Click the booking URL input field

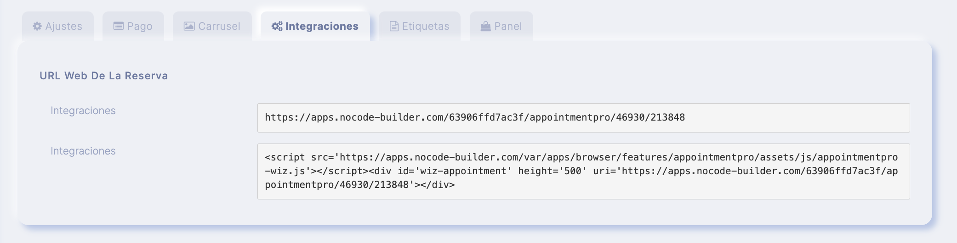[x=584, y=118]
